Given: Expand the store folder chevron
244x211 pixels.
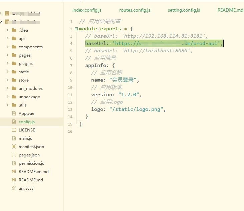Looking at the screenshot, I should tap(7, 80).
